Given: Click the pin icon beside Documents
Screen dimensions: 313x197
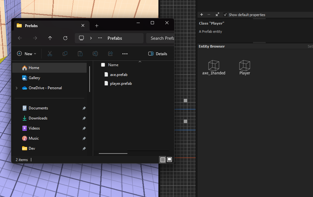Looking at the screenshot, I should 84,108.
